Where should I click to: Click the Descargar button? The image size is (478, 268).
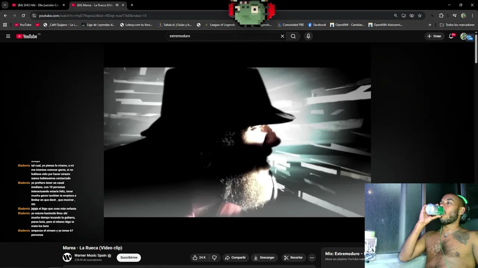click(264, 258)
